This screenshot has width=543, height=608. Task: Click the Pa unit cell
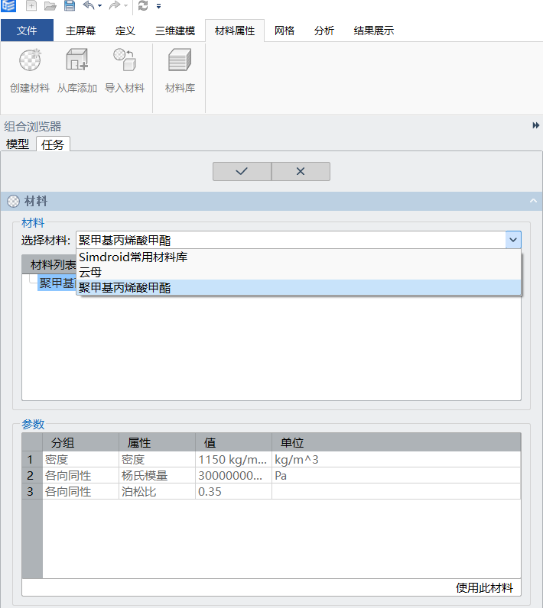(x=396, y=475)
